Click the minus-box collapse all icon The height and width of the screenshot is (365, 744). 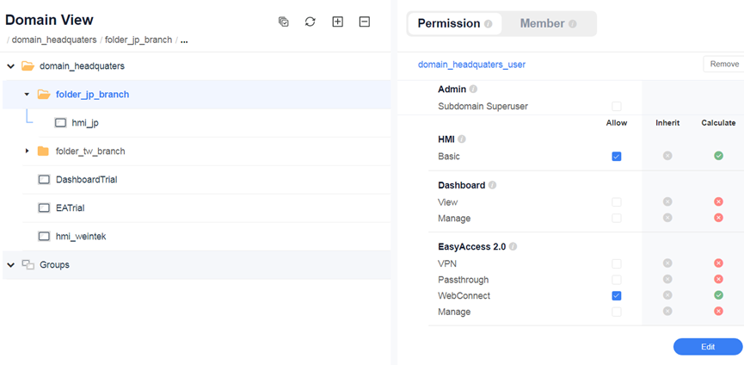tap(365, 22)
